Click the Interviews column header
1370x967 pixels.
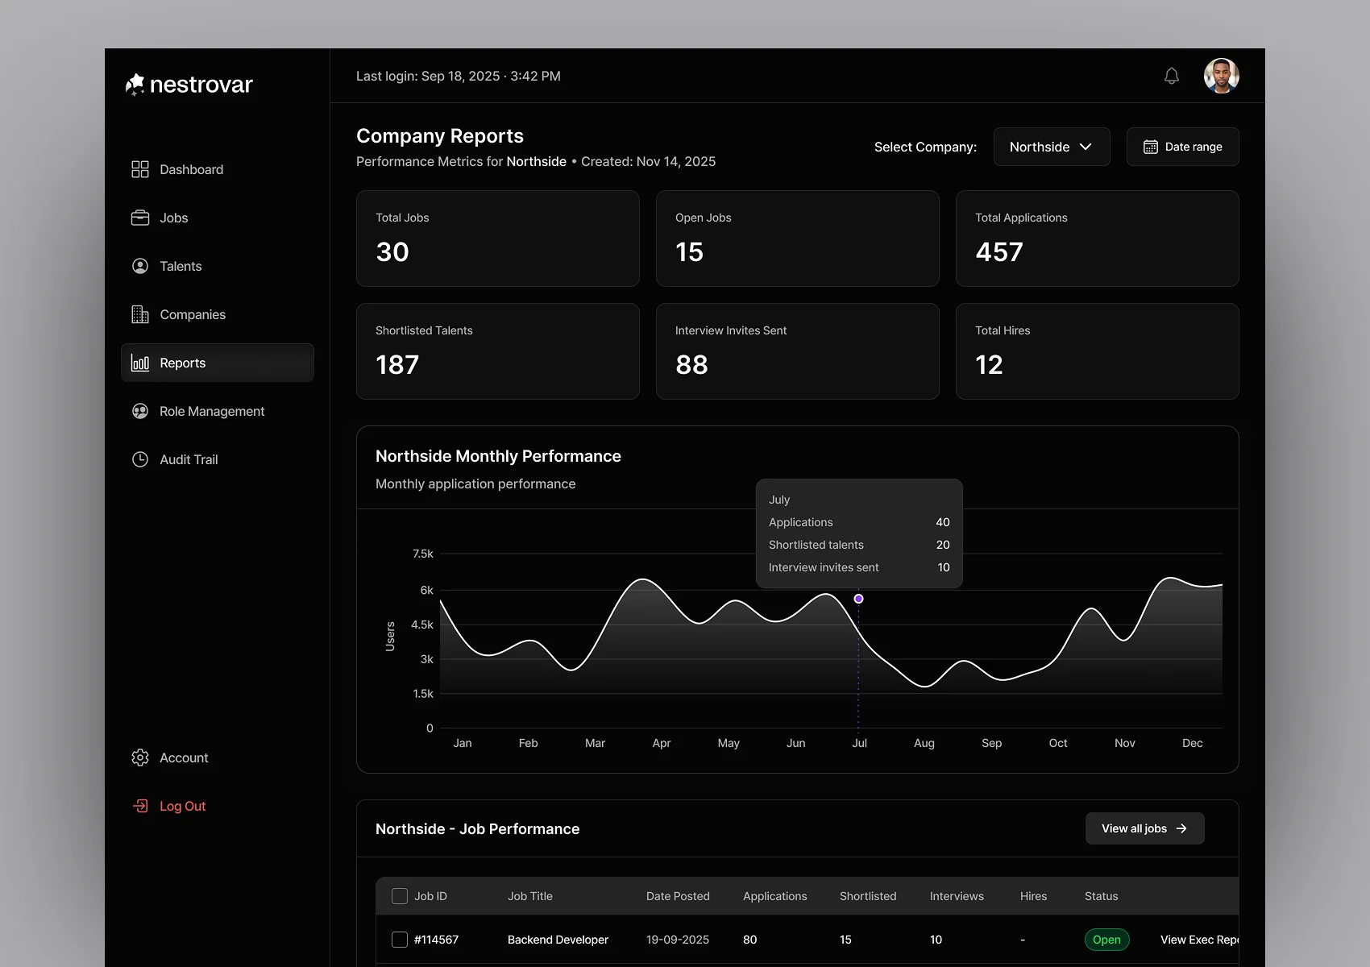[x=957, y=896]
